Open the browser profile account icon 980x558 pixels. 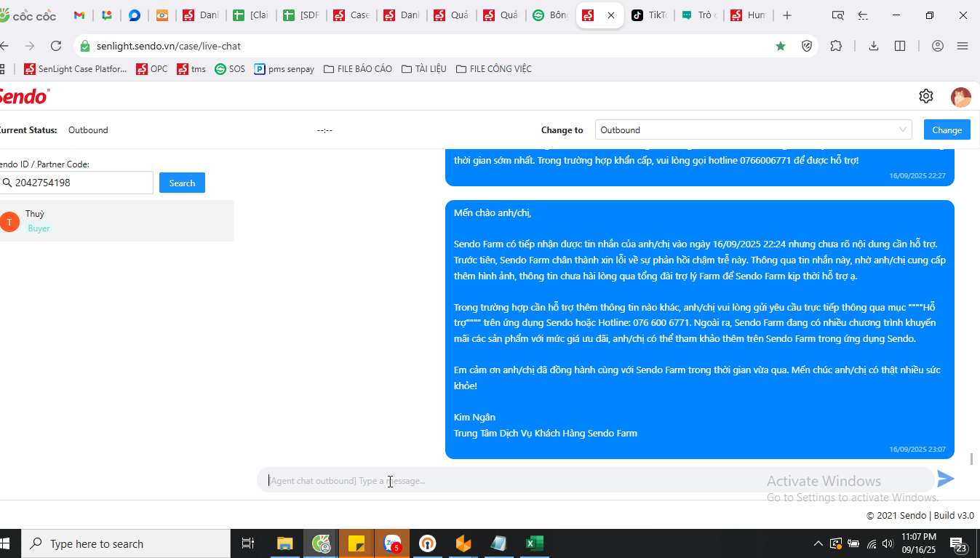(938, 46)
